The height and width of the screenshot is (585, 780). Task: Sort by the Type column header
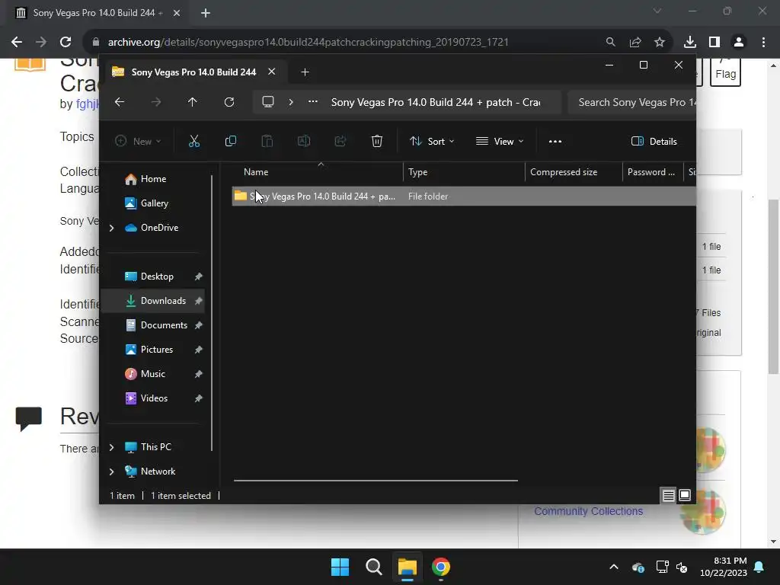click(464, 172)
